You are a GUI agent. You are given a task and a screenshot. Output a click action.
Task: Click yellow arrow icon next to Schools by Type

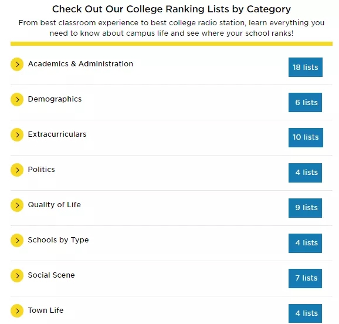coord(17,240)
